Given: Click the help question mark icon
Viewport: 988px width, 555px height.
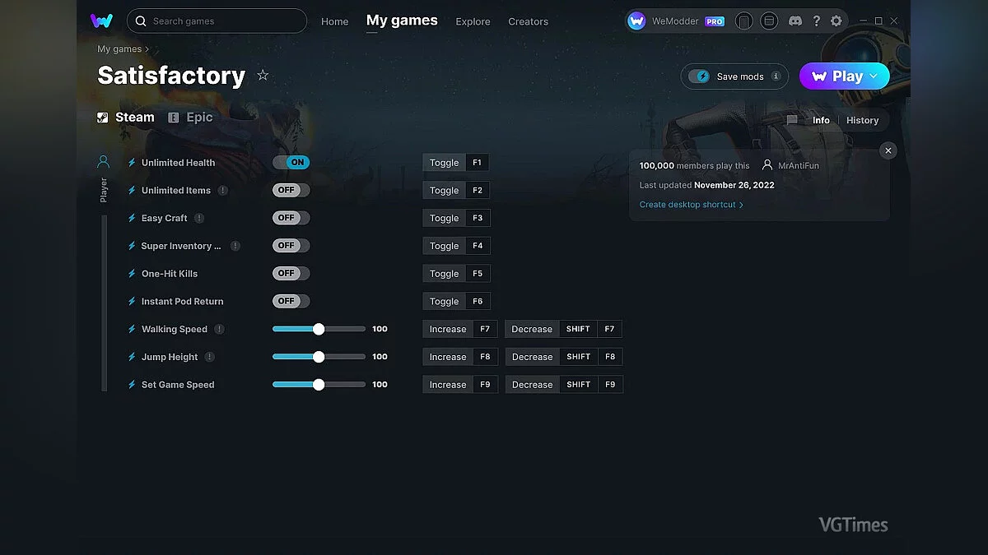Looking at the screenshot, I should tap(817, 21).
